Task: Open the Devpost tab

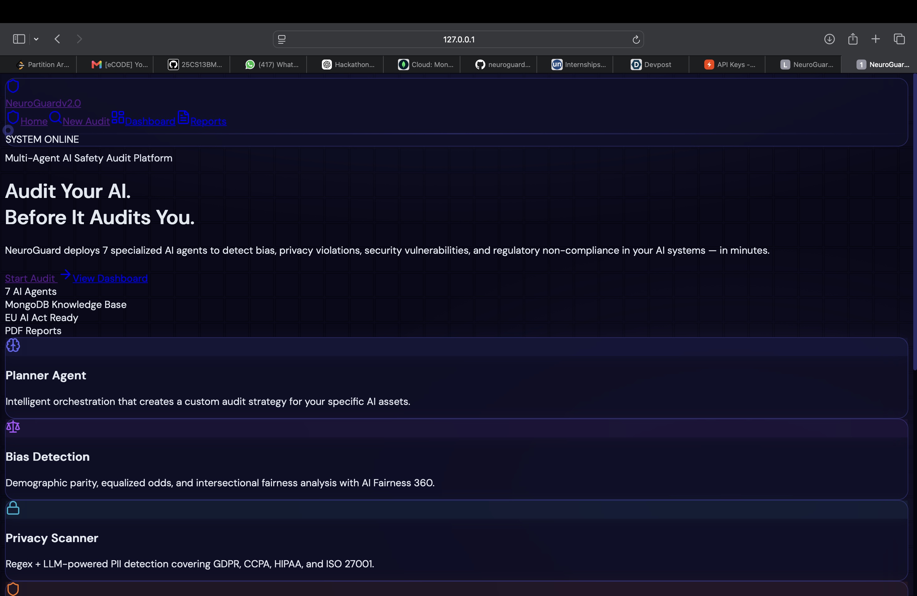Action: 651,65
